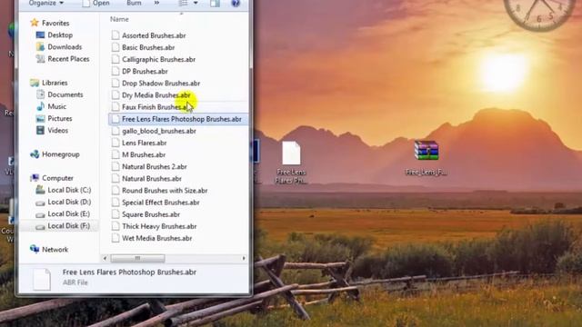Click the 'Wet Media Brushes.abr' file name
The image size is (582, 327).
pos(157,238)
